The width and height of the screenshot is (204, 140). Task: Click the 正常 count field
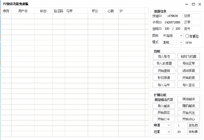coord(196,22)
